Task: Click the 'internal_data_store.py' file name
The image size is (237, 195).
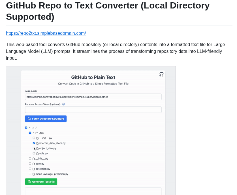Action: tap(52, 143)
